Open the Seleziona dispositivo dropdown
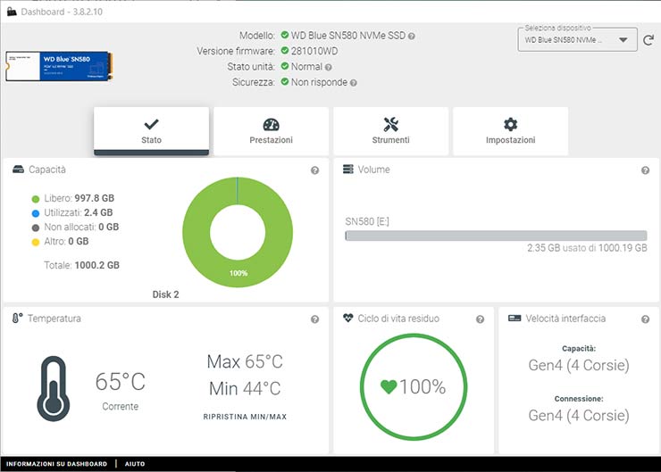The height and width of the screenshot is (472, 661). [x=576, y=40]
